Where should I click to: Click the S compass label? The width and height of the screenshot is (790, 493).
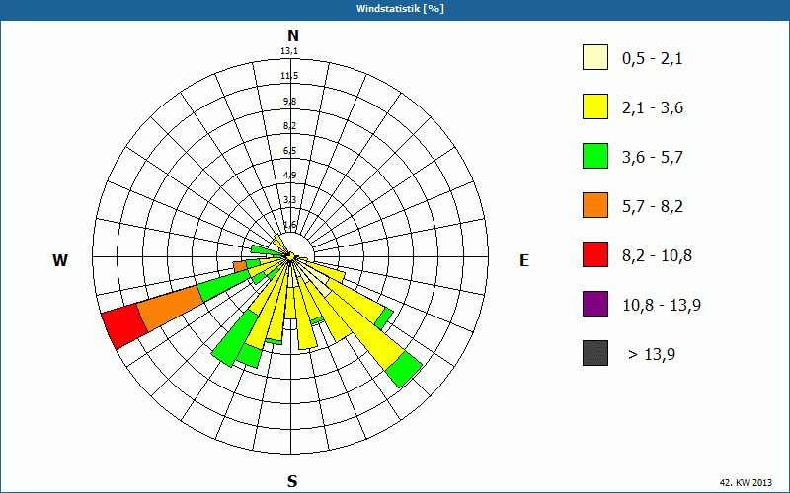coord(292,481)
